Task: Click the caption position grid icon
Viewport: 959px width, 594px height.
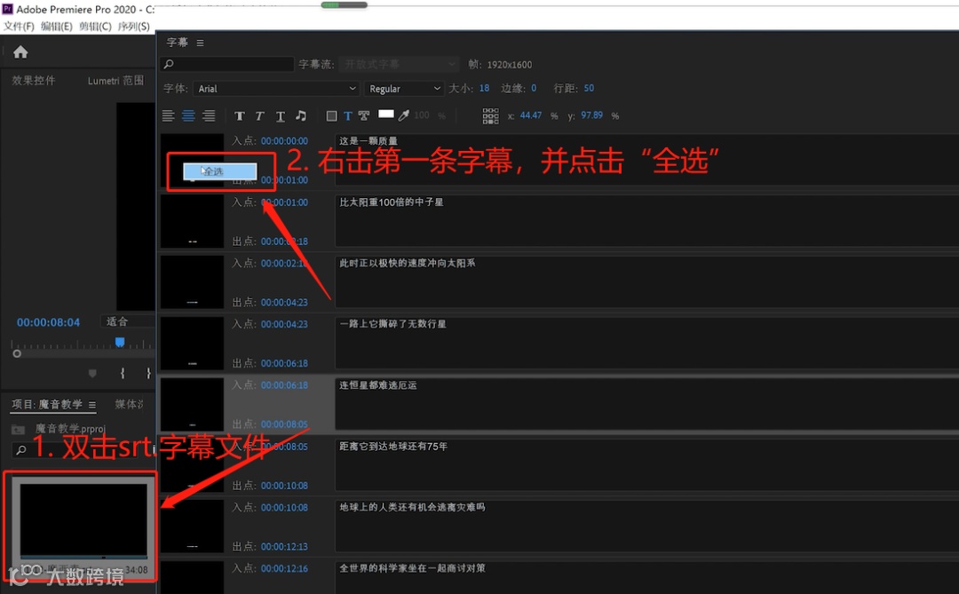Action: tap(490, 115)
